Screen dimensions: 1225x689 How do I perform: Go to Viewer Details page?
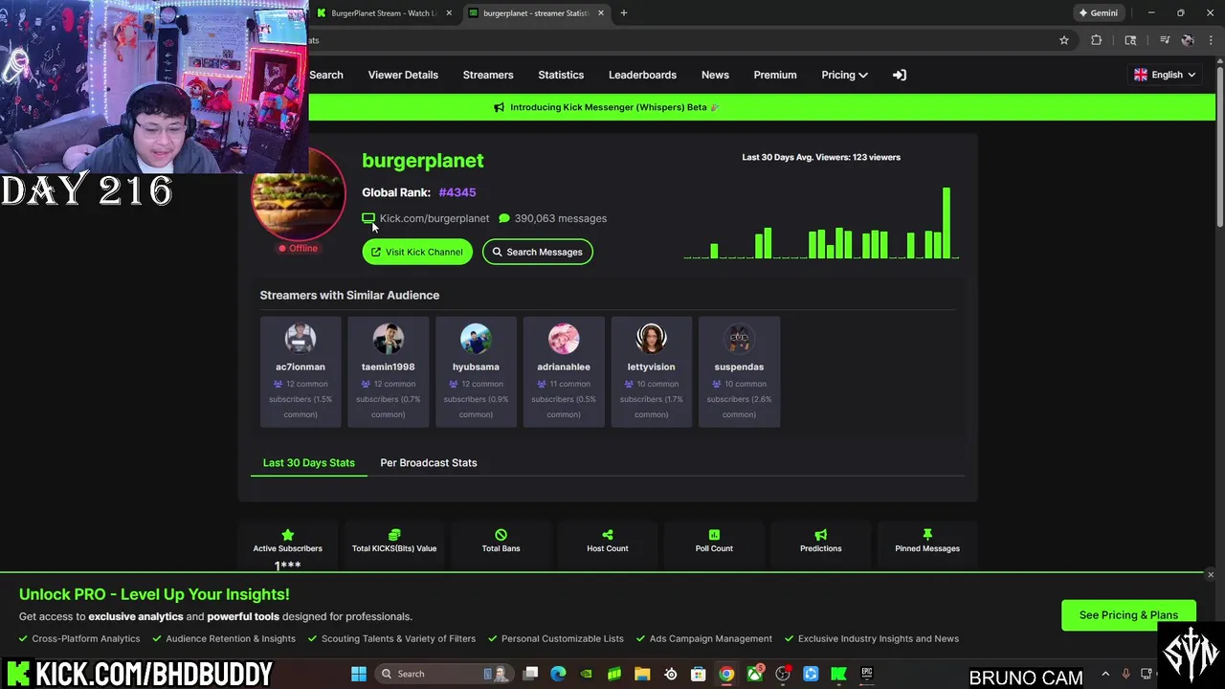click(x=403, y=75)
